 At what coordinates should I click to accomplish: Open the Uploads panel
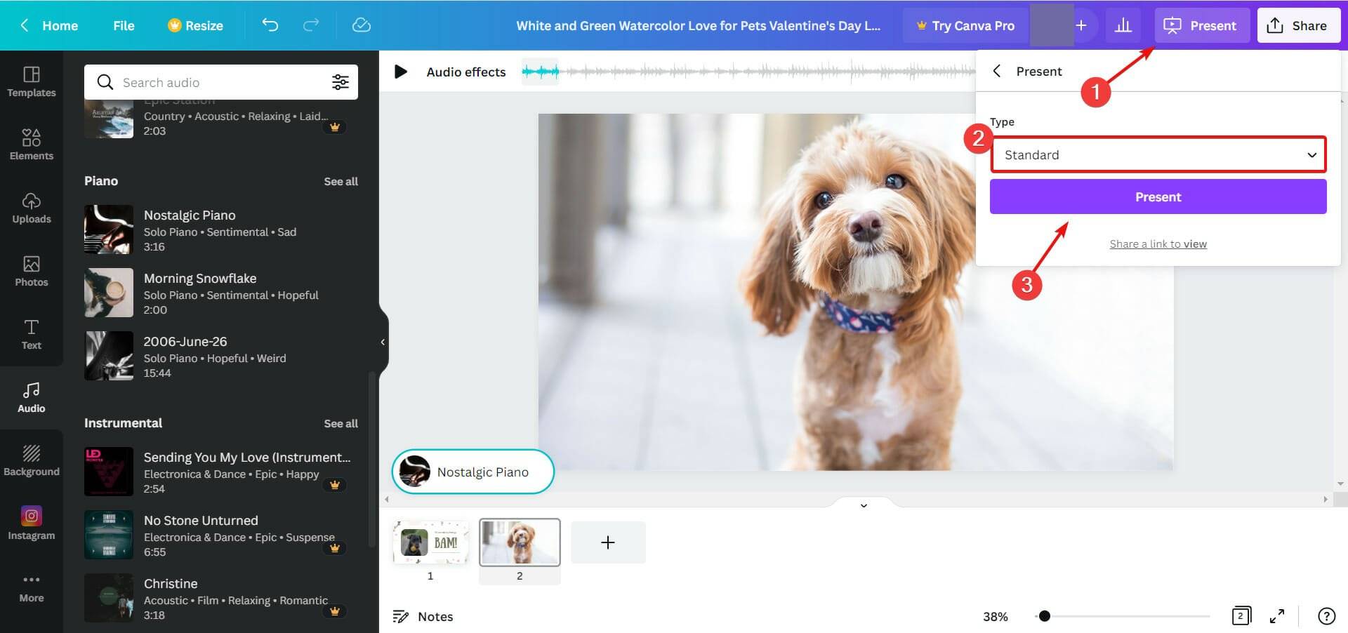click(31, 208)
